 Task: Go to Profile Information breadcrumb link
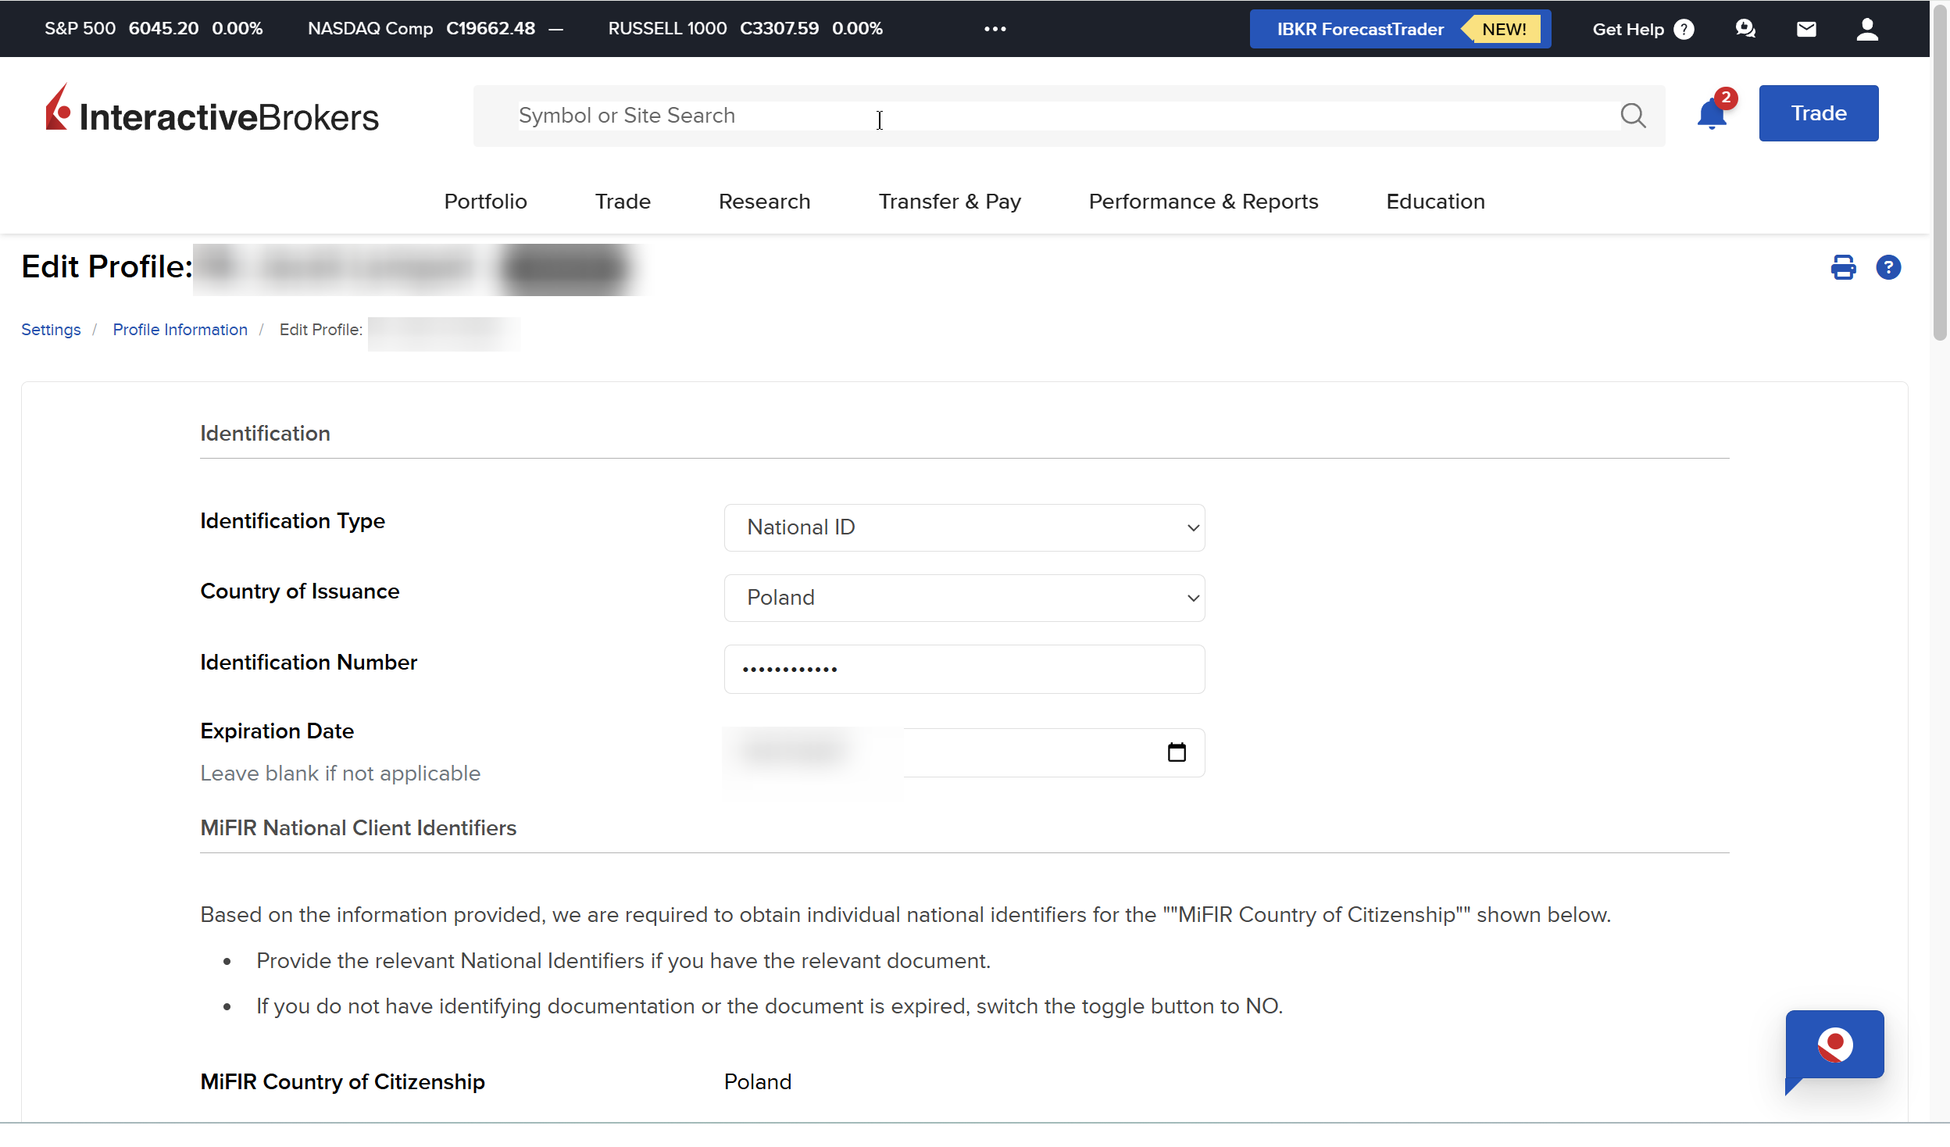pos(180,330)
